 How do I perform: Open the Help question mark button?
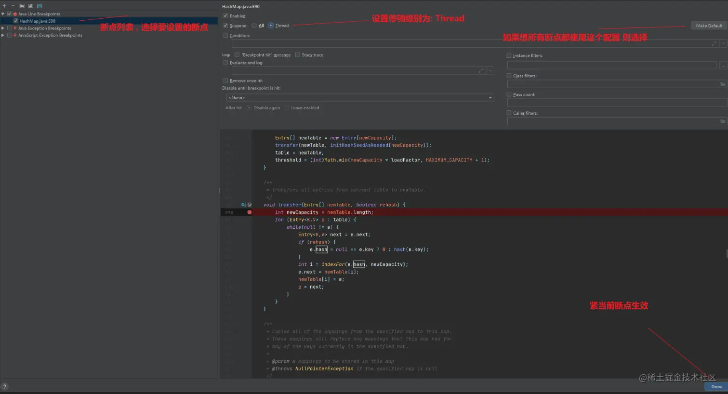coord(5,386)
